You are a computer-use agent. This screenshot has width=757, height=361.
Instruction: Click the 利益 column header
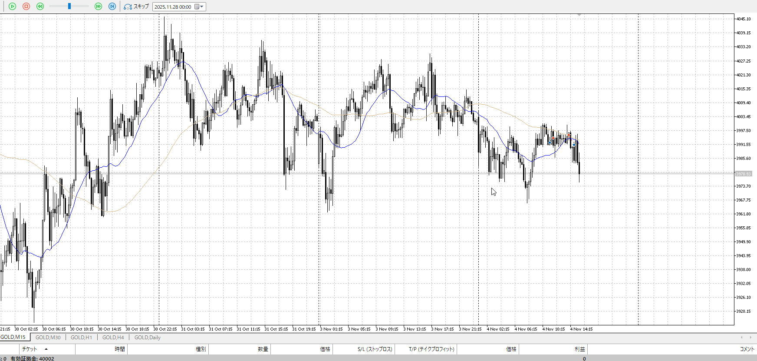coord(579,349)
